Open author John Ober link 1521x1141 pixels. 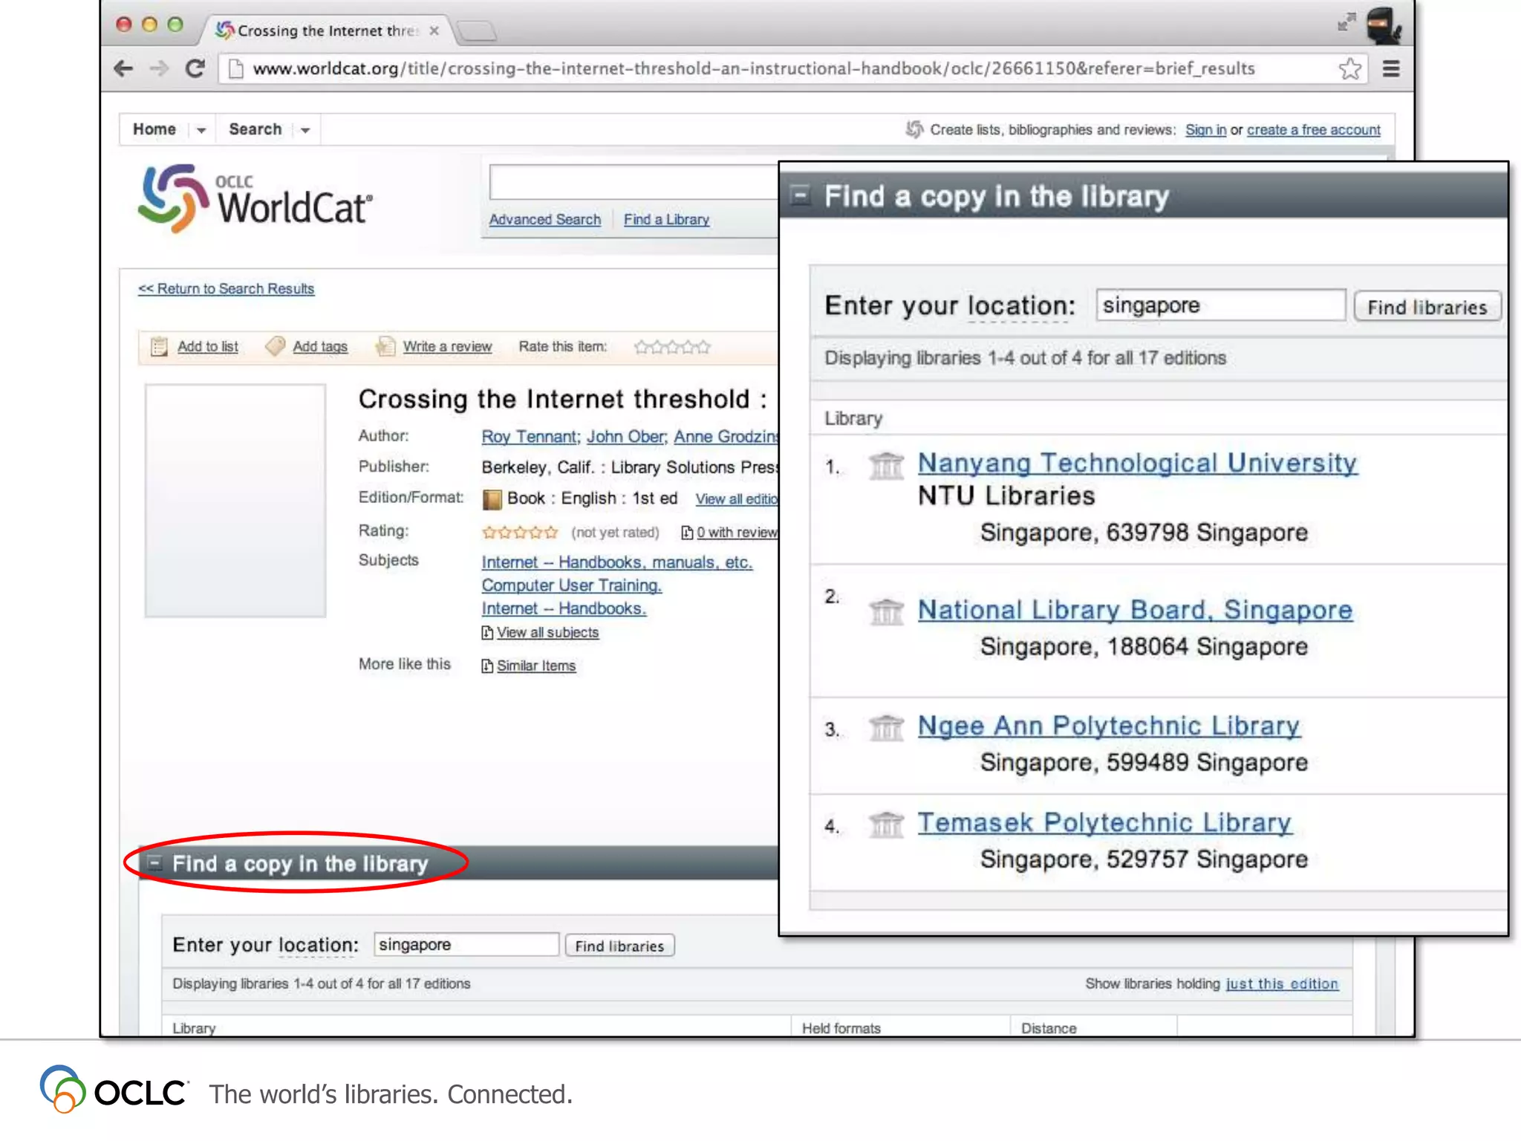(625, 437)
